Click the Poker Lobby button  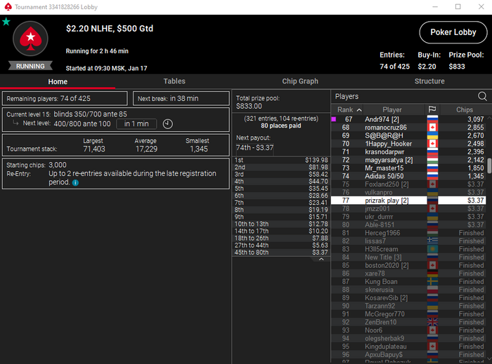click(453, 32)
